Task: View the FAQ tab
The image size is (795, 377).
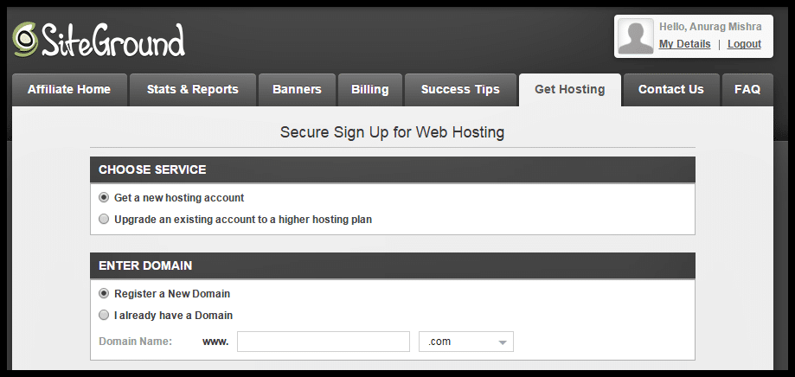Action: [x=747, y=90]
